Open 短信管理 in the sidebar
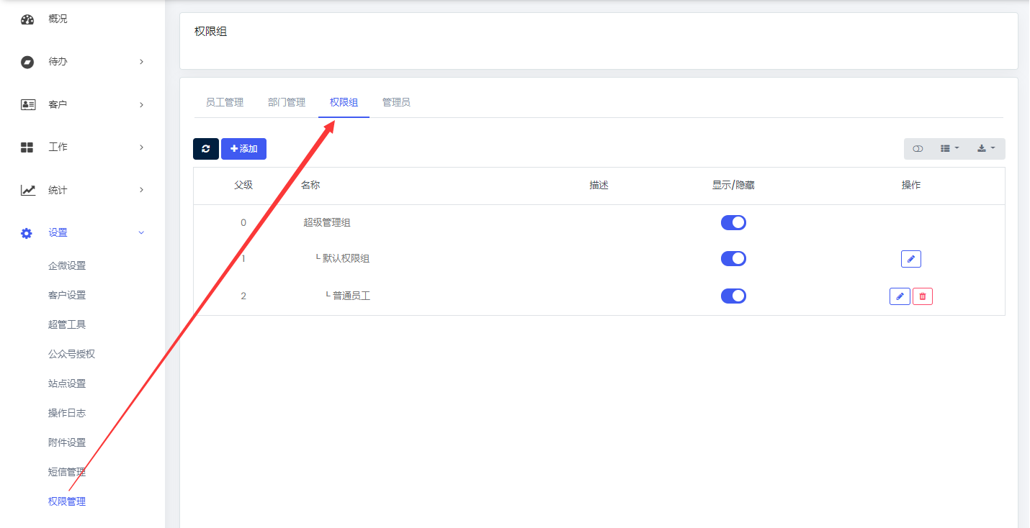The image size is (1030, 528). pyautogui.click(x=67, y=473)
